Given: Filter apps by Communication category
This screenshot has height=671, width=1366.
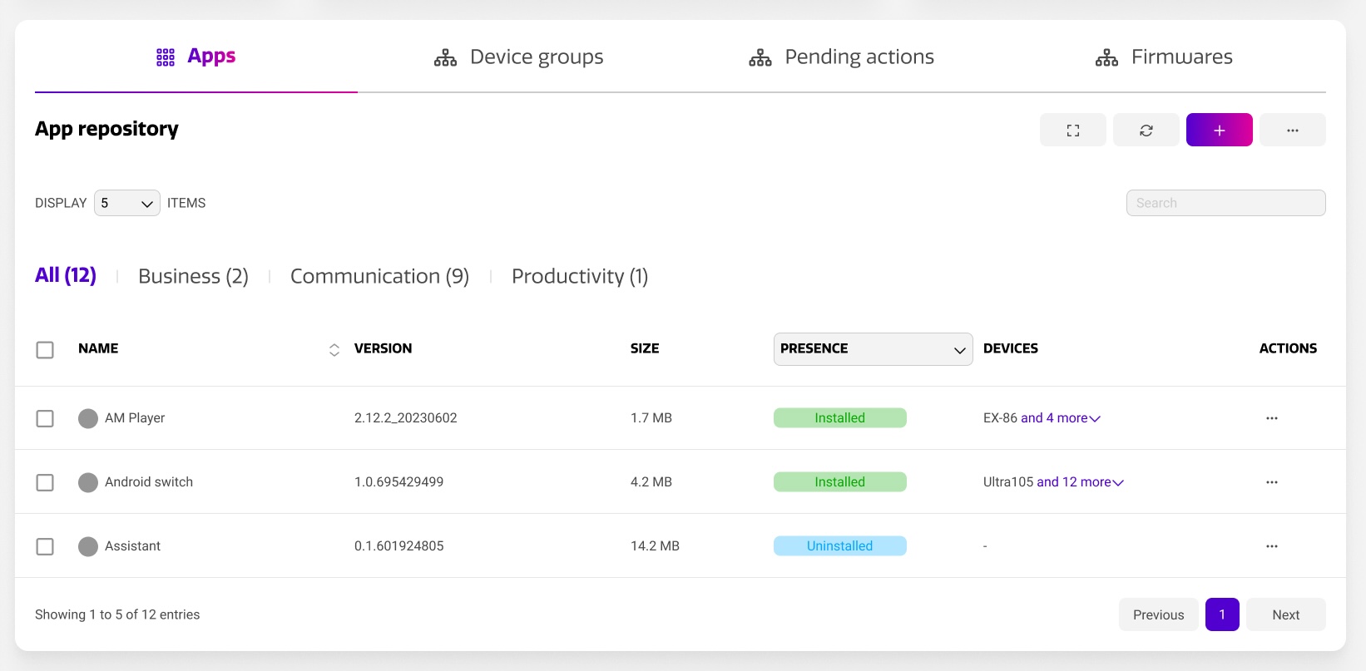Looking at the screenshot, I should pyautogui.click(x=379, y=276).
